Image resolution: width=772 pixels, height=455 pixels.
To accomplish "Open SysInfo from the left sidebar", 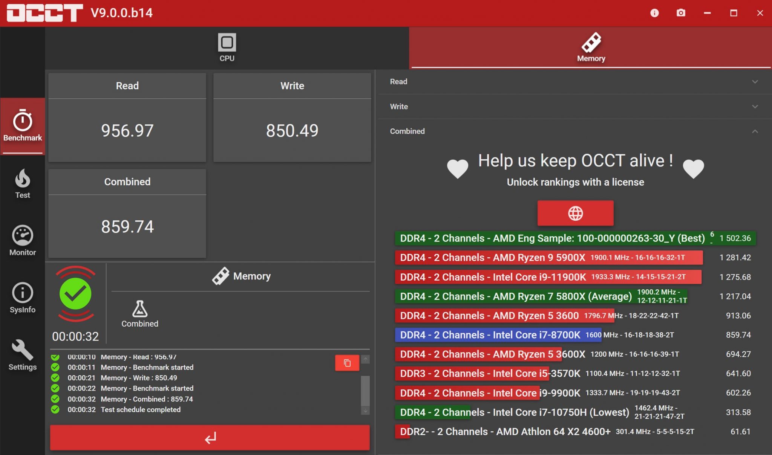I will [x=23, y=298].
